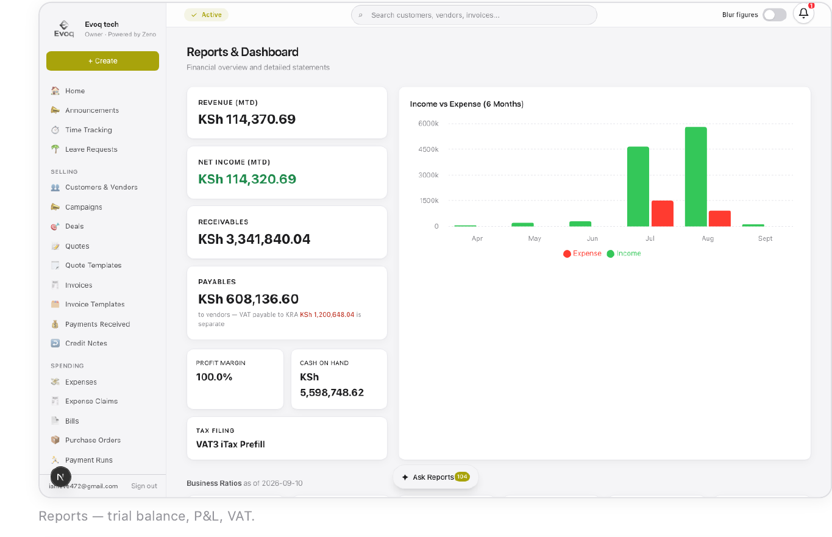Click the Expenses money icon
832x537 pixels.
[x=55, y=382]
